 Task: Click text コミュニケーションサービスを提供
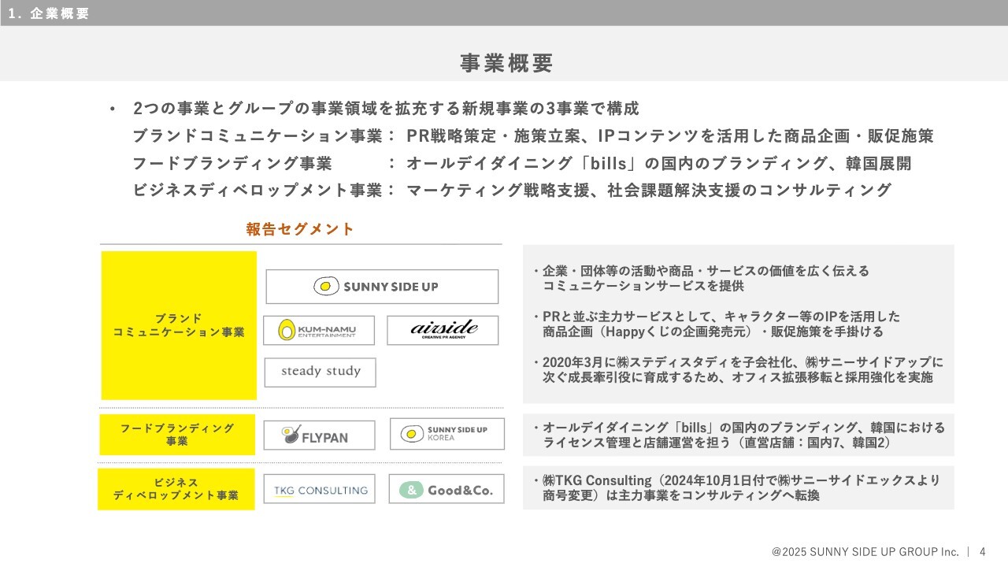point(643,286)
